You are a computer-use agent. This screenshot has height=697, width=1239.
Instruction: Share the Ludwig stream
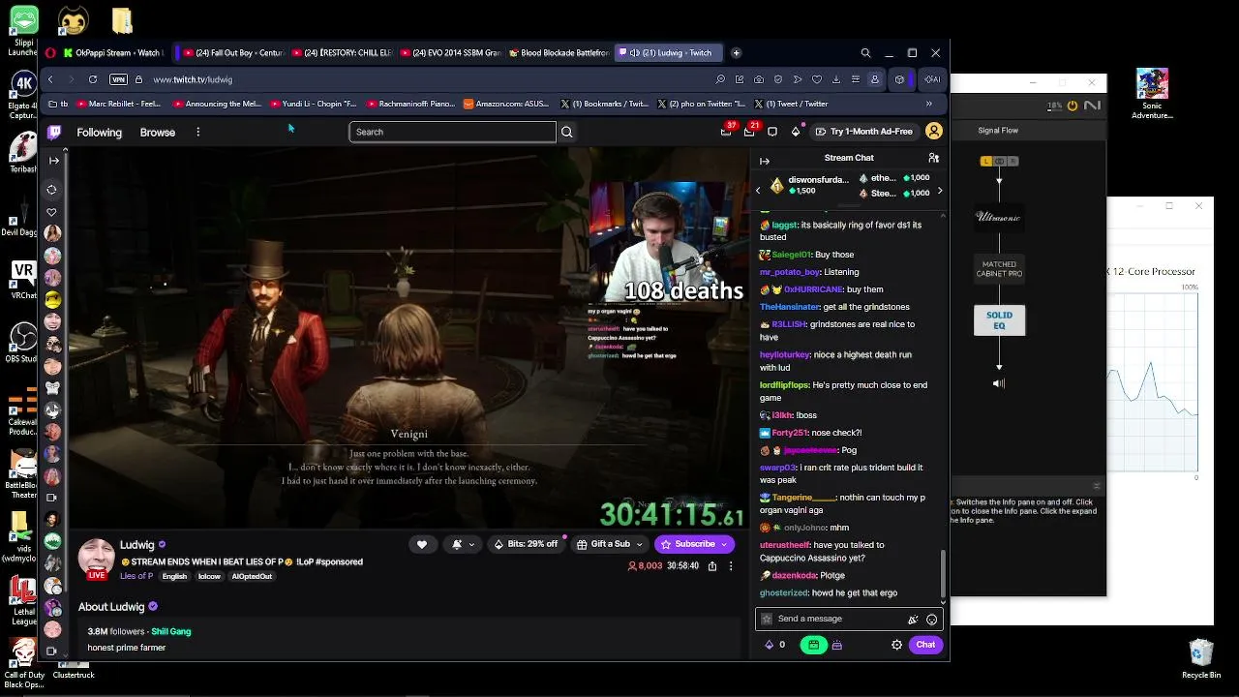[x=712, y=566]
